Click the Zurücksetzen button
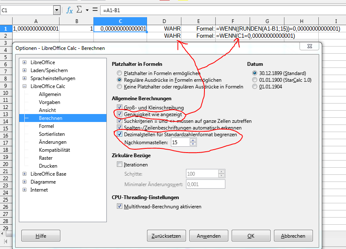The height and width of the screenshot is (249, 346). pyautogui.click(x=166, y=236)
